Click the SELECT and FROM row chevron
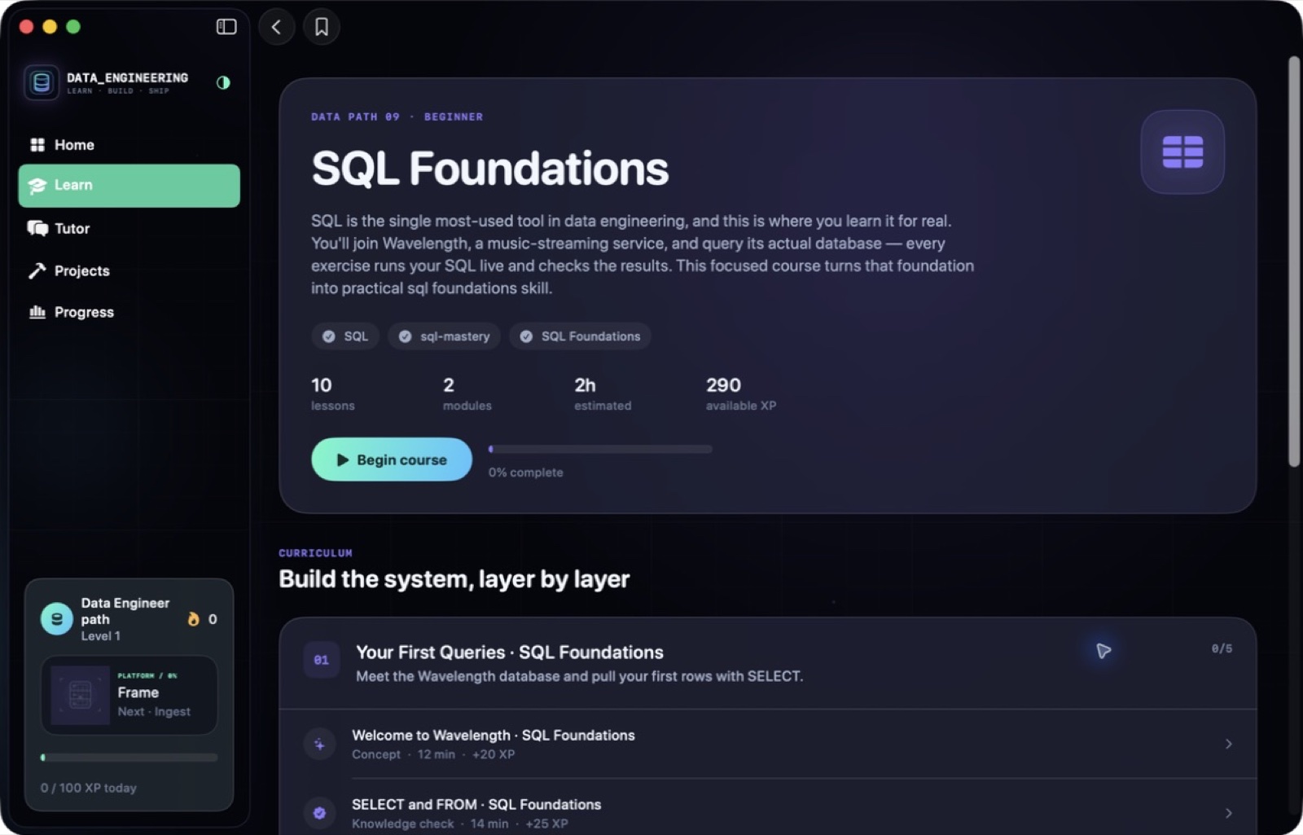The height and width of the screenshot is (835, 1303). tap(1228, 813)
